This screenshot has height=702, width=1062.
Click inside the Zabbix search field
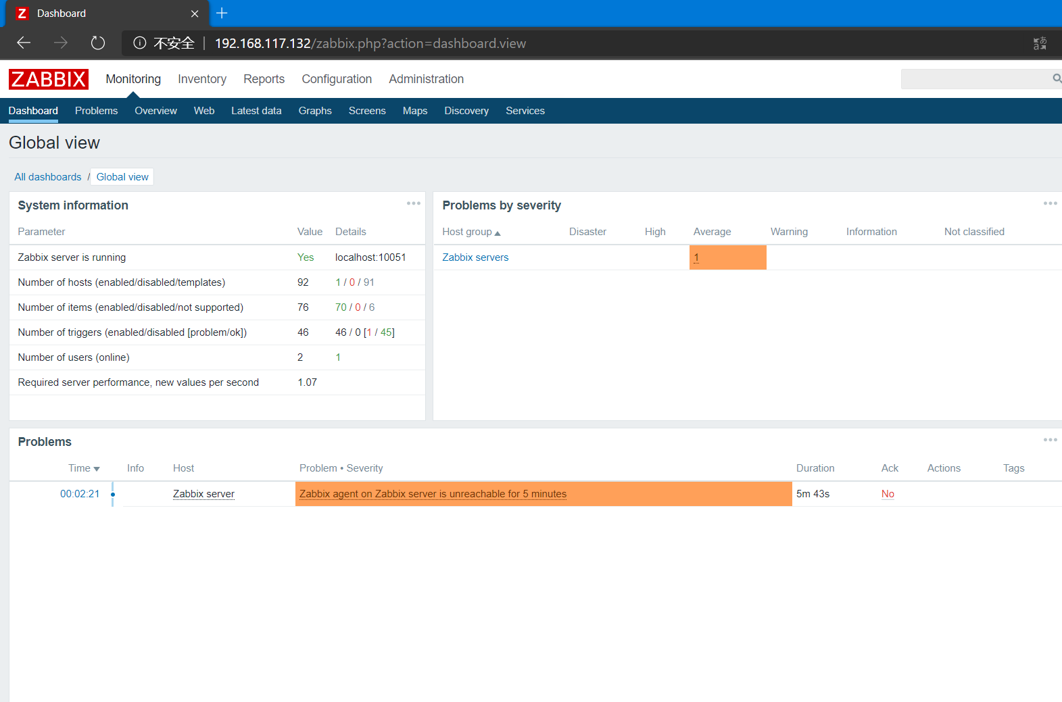[976, 79]
